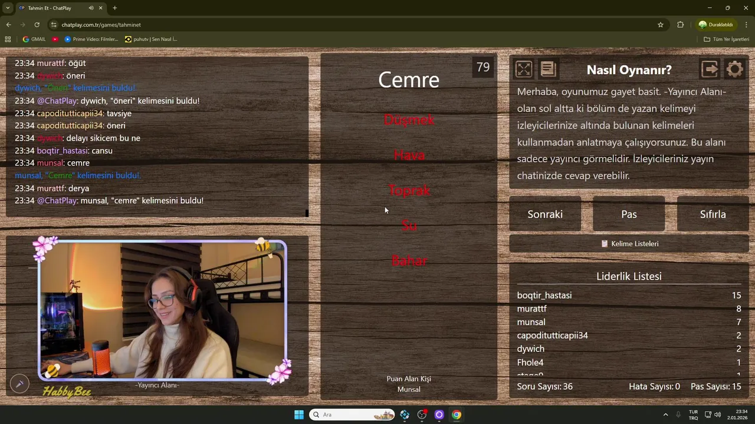
Task: Open the Chrome three-dot menu
Action: click(746, 25)
